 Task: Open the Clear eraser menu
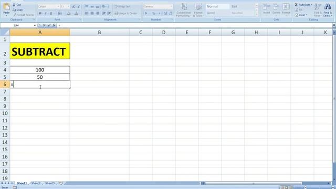[300, 15]
